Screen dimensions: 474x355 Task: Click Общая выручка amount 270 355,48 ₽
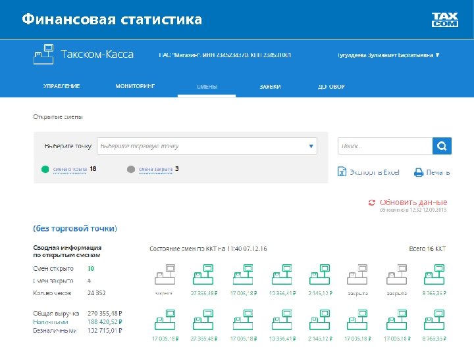coord(105,314)
